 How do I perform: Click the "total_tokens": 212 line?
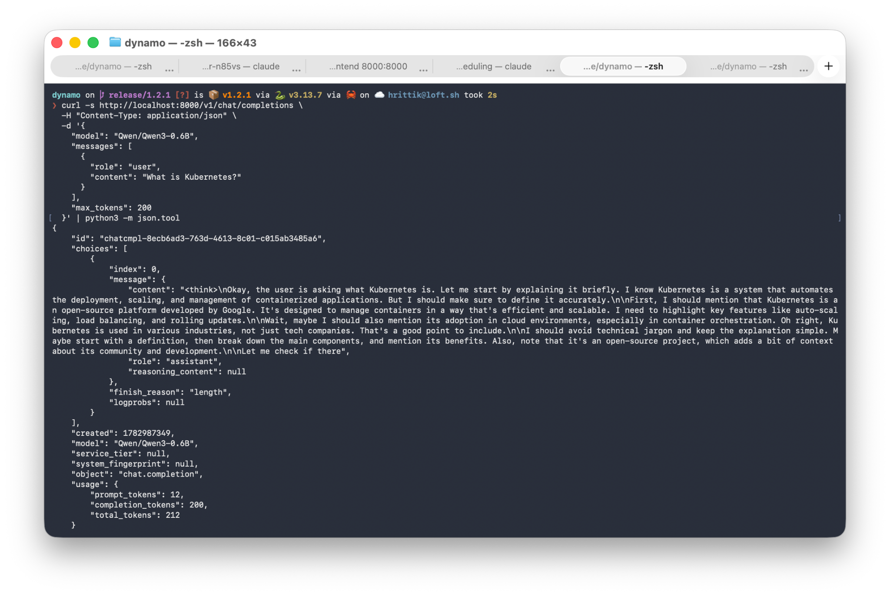[x=135, y=515]
